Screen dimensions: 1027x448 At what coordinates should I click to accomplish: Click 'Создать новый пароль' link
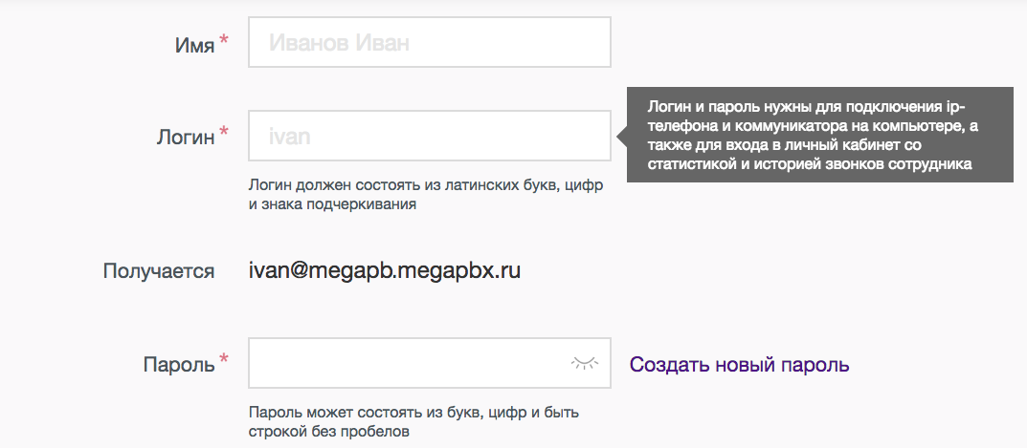pyautogui.click(x=739, y=365)
